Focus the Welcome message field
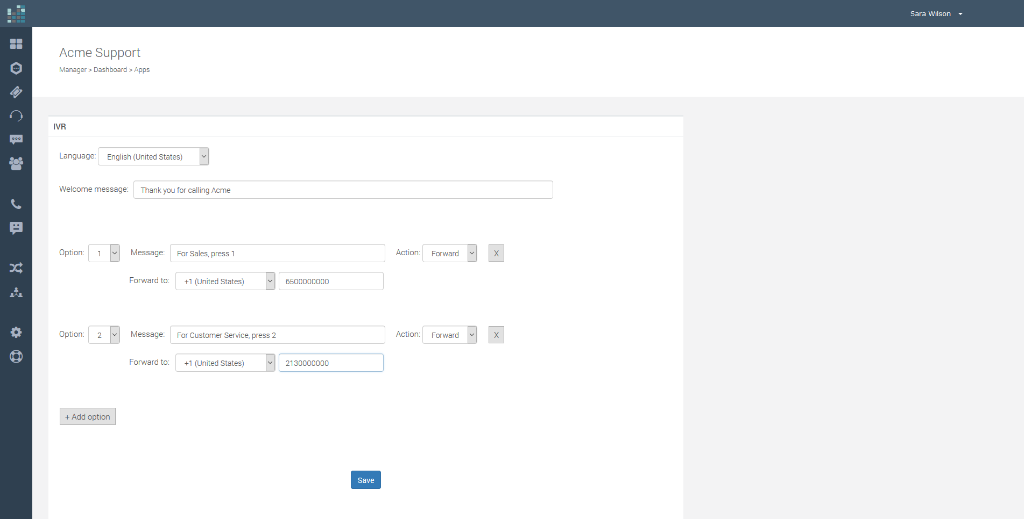This screenshot has width=1024, height=519. pyautogui.click(x=343, y=190)
